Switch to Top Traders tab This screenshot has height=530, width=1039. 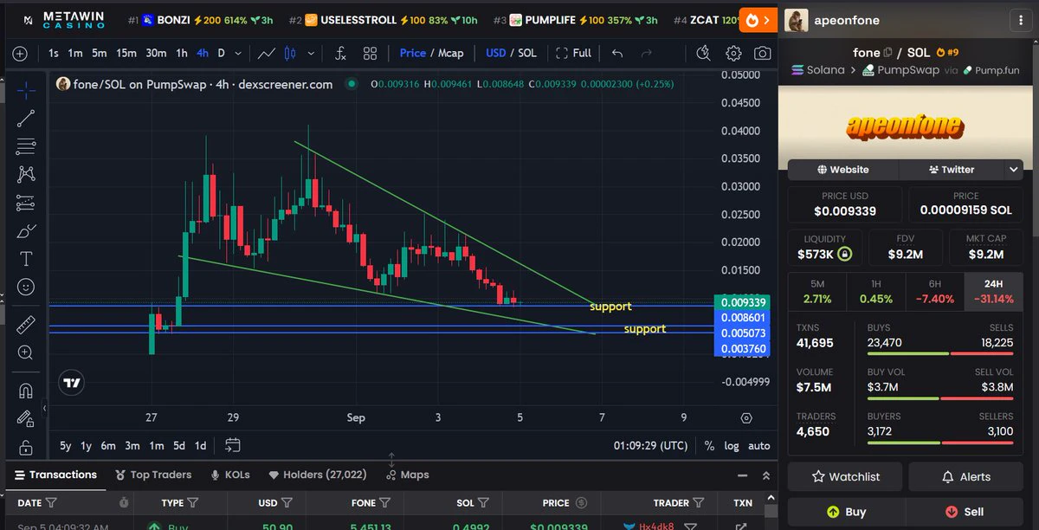click(x=152, y=475)
